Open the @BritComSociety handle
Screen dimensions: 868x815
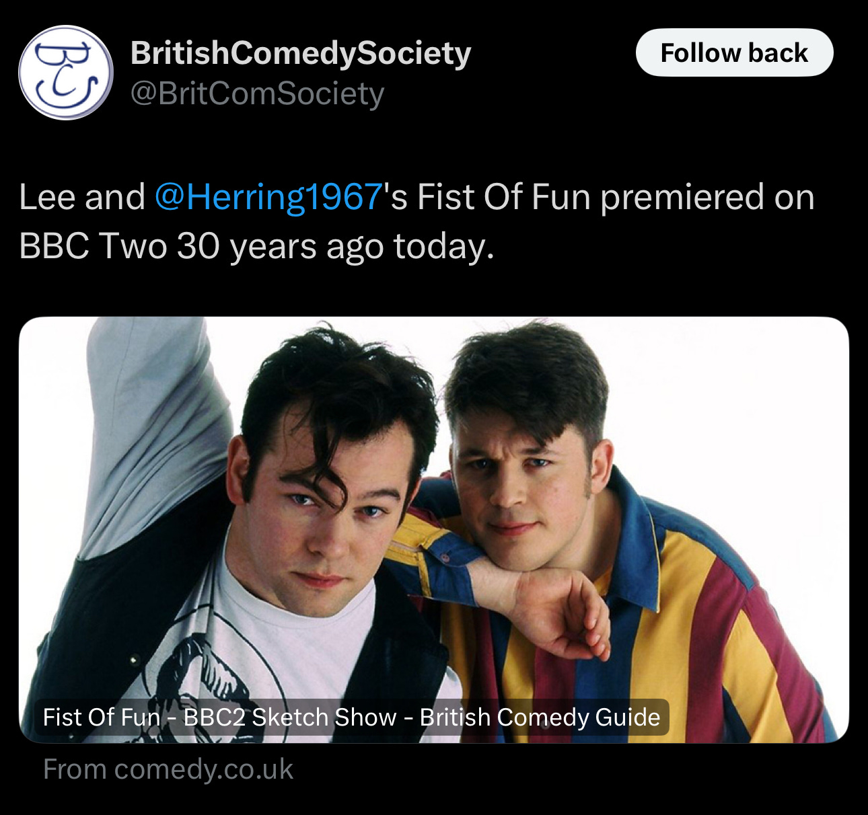click(257, 93)
